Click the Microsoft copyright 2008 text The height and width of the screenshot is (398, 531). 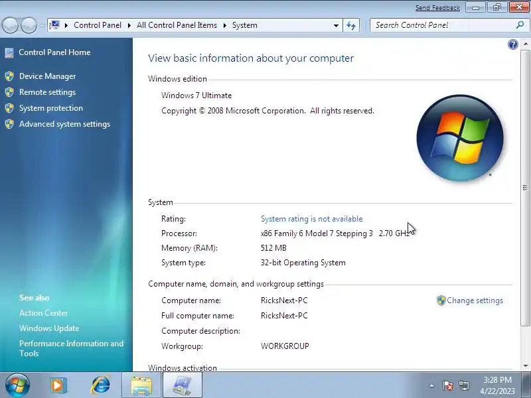267,111
